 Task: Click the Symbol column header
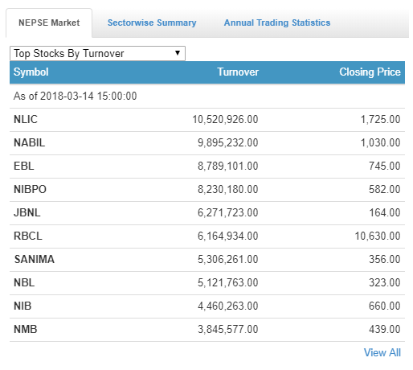pos(31,72)
